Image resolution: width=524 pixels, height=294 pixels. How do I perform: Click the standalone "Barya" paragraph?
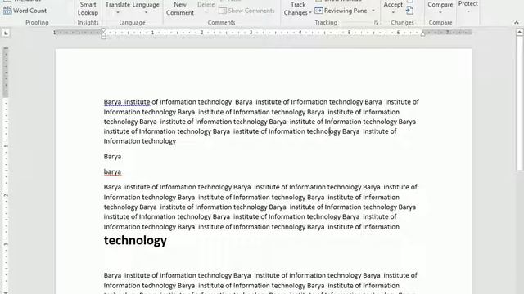(x=112, y=157)
